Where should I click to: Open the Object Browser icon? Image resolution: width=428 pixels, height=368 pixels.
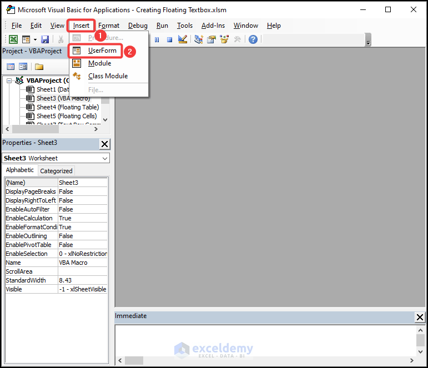point(224,39)
